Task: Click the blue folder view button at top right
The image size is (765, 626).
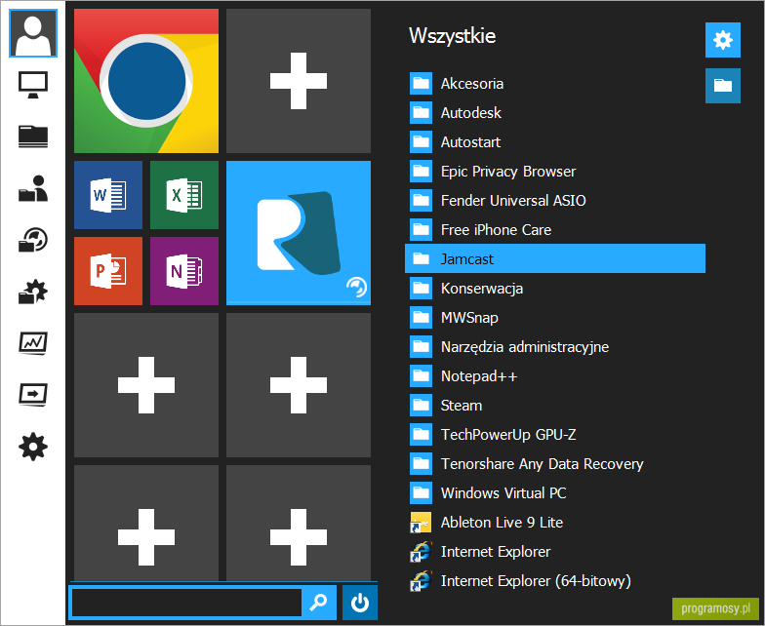Action: coord(722,86)
